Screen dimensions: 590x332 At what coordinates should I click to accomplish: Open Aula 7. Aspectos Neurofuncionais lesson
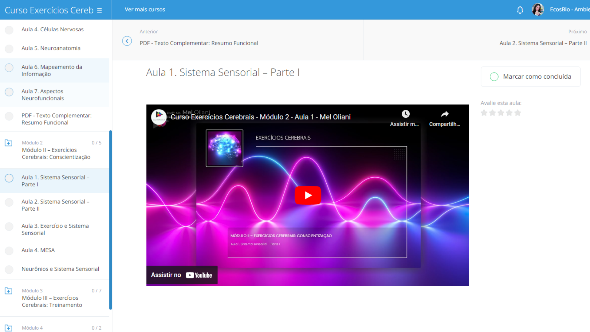[43, 95]
